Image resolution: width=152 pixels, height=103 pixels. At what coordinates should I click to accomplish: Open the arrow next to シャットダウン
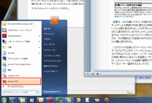59,92
